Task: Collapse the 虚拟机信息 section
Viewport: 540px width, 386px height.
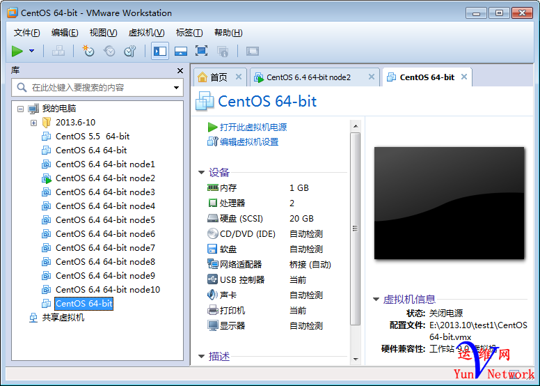Action: coord(376,299)
